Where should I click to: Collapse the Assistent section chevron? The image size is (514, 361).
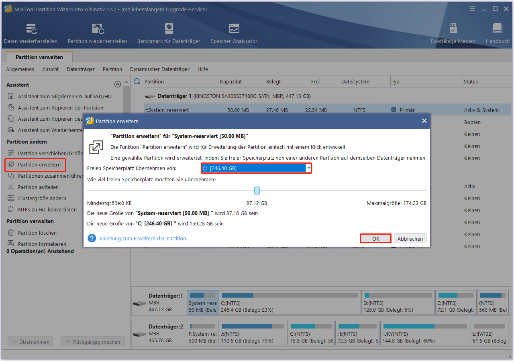click(x=117, y=84)
